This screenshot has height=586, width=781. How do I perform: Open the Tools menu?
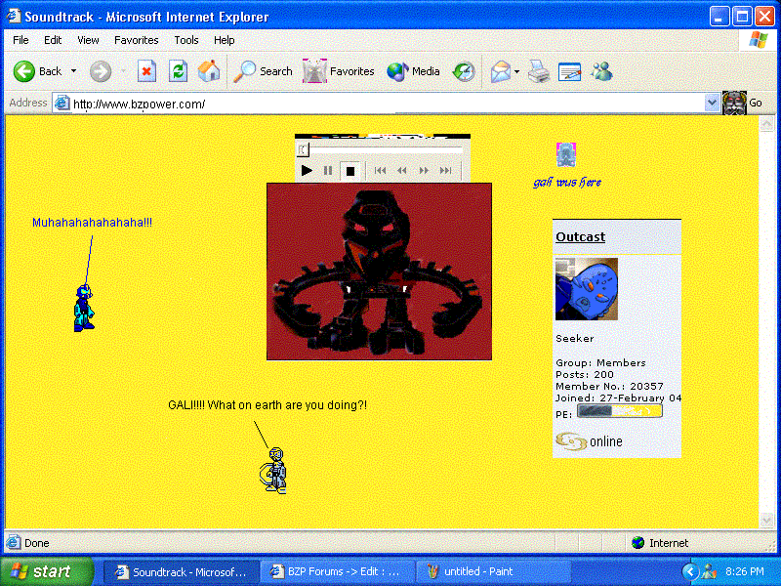coord(186,40)
